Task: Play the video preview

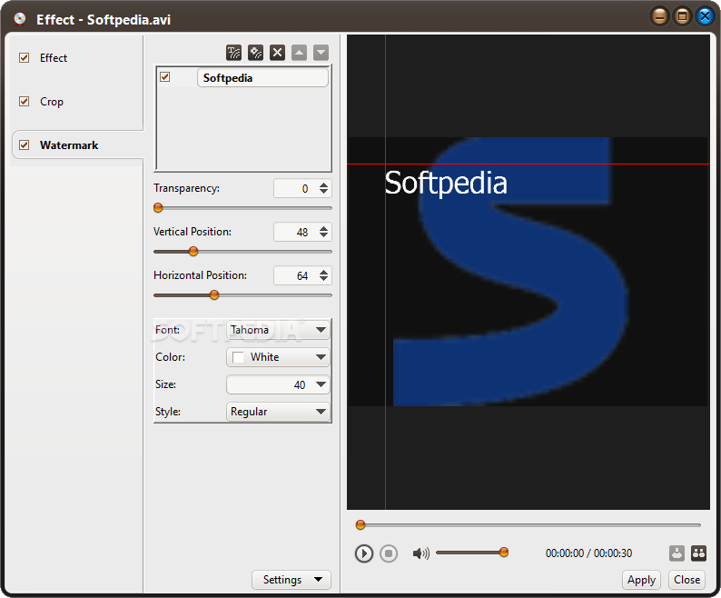Action: (x=364, y=553)
